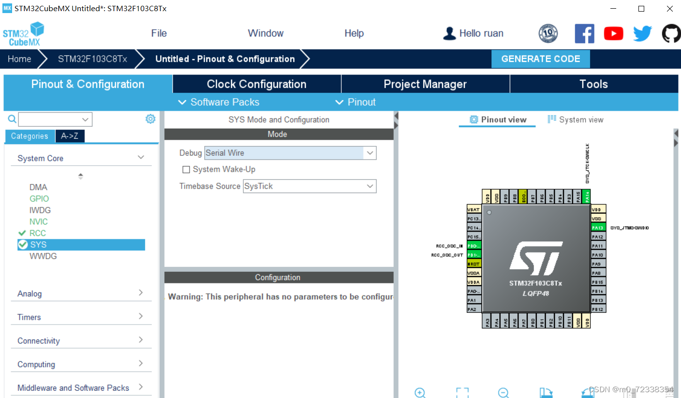This screenshot has height=398, width=681.
Task: Open the Timebase Source dropdown
Action: click(310, 186)
